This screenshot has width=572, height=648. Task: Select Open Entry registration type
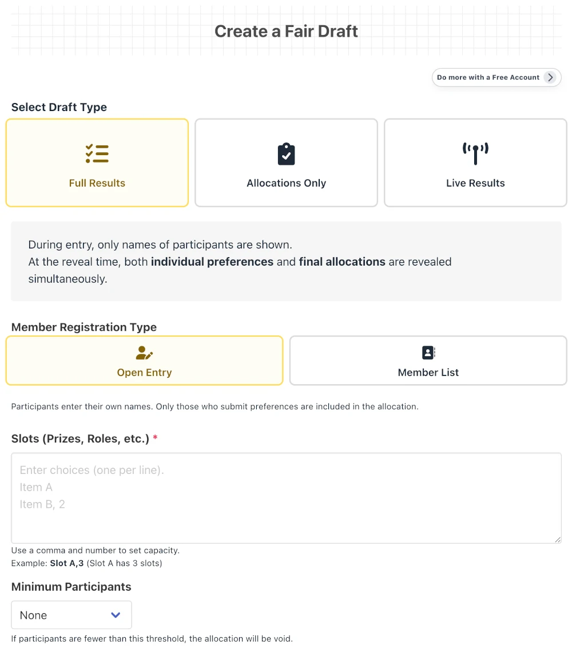(x=144, y=361)
